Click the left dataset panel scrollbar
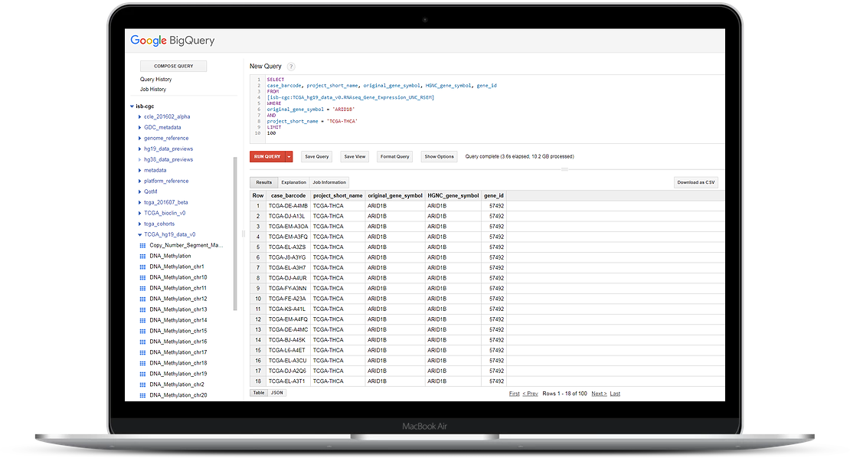The height and width of the screenshot is (458, 850). click(235, 234)
